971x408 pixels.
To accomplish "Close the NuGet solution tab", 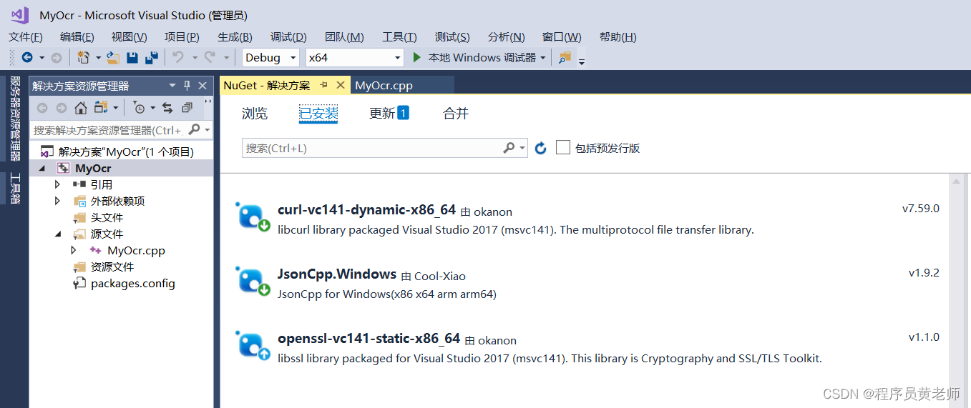I will pos(341,85).
